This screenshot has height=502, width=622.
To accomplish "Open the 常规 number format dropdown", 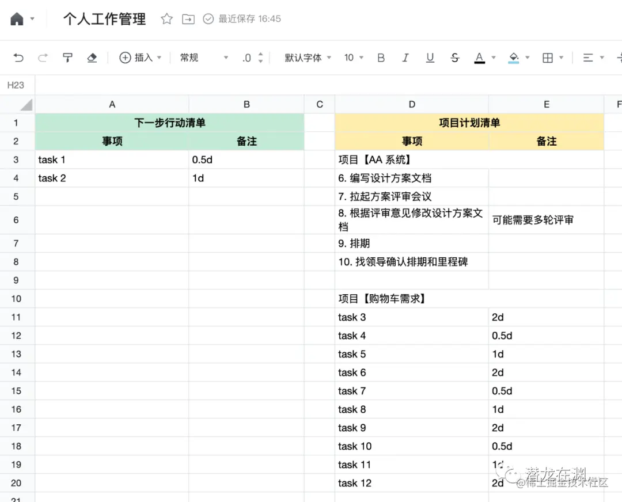I will (204, 58).
